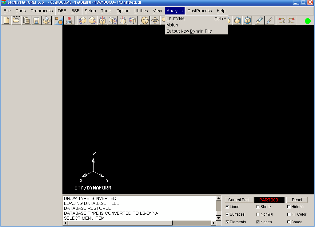315x227 pixels.
Task: Minimize the DYNAFORM window
Action: coord(296,2)
